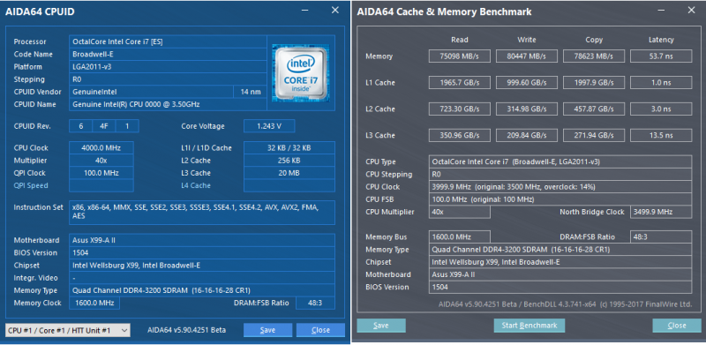706x345 pixels.
Task: Start Benchmark in memory window
Action: click(529, 326)
